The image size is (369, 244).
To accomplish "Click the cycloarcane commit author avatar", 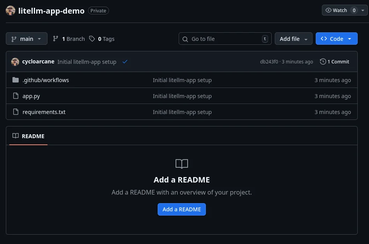I will click(15, 61).
